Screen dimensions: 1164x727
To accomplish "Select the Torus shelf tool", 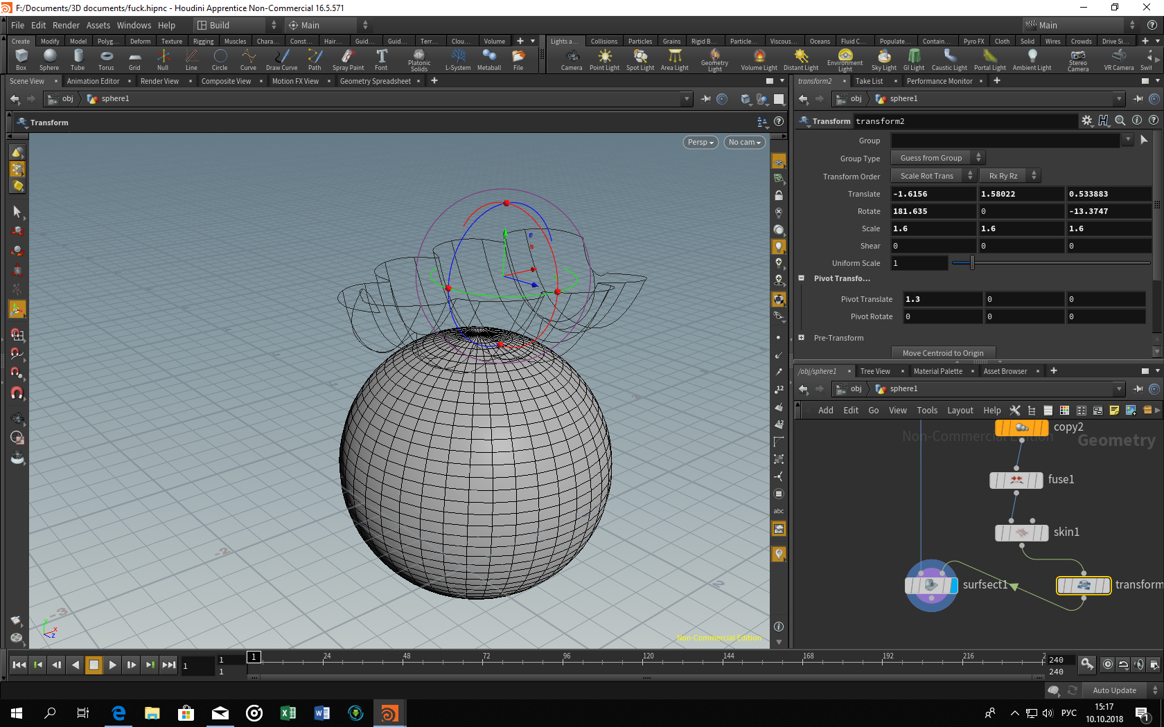I will point(106,60).
